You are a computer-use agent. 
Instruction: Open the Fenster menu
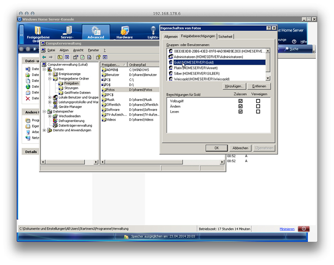pos(94,50)
